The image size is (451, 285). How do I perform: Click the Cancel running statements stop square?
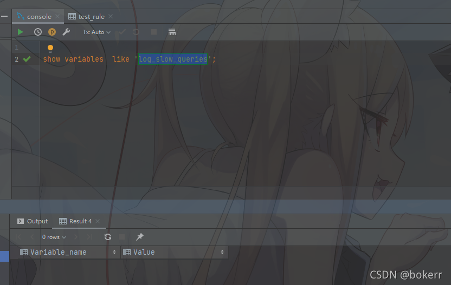[x=154, y=32]
